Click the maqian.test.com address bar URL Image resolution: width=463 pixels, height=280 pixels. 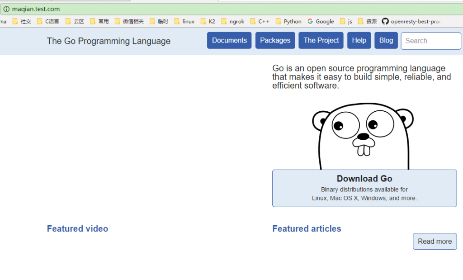click(x=36, y=9)
